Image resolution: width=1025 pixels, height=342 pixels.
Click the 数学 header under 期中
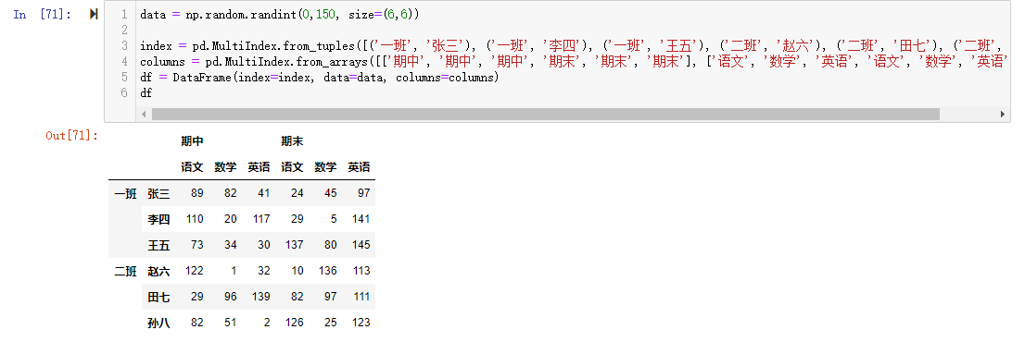(225, 167)
